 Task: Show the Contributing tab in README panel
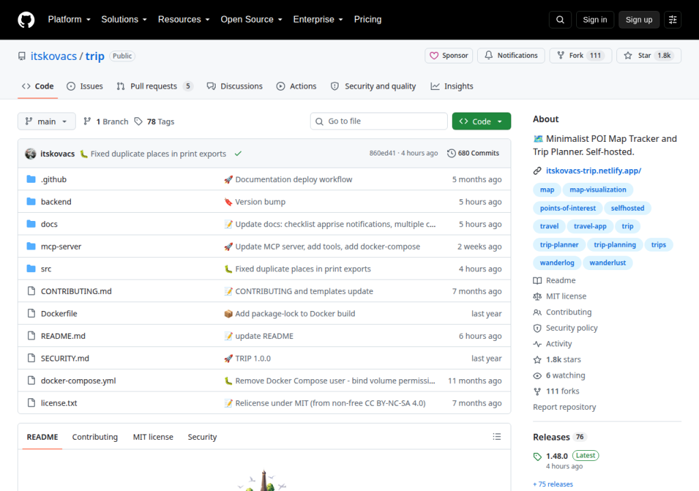pyautogui.click(x=95, y=437)
